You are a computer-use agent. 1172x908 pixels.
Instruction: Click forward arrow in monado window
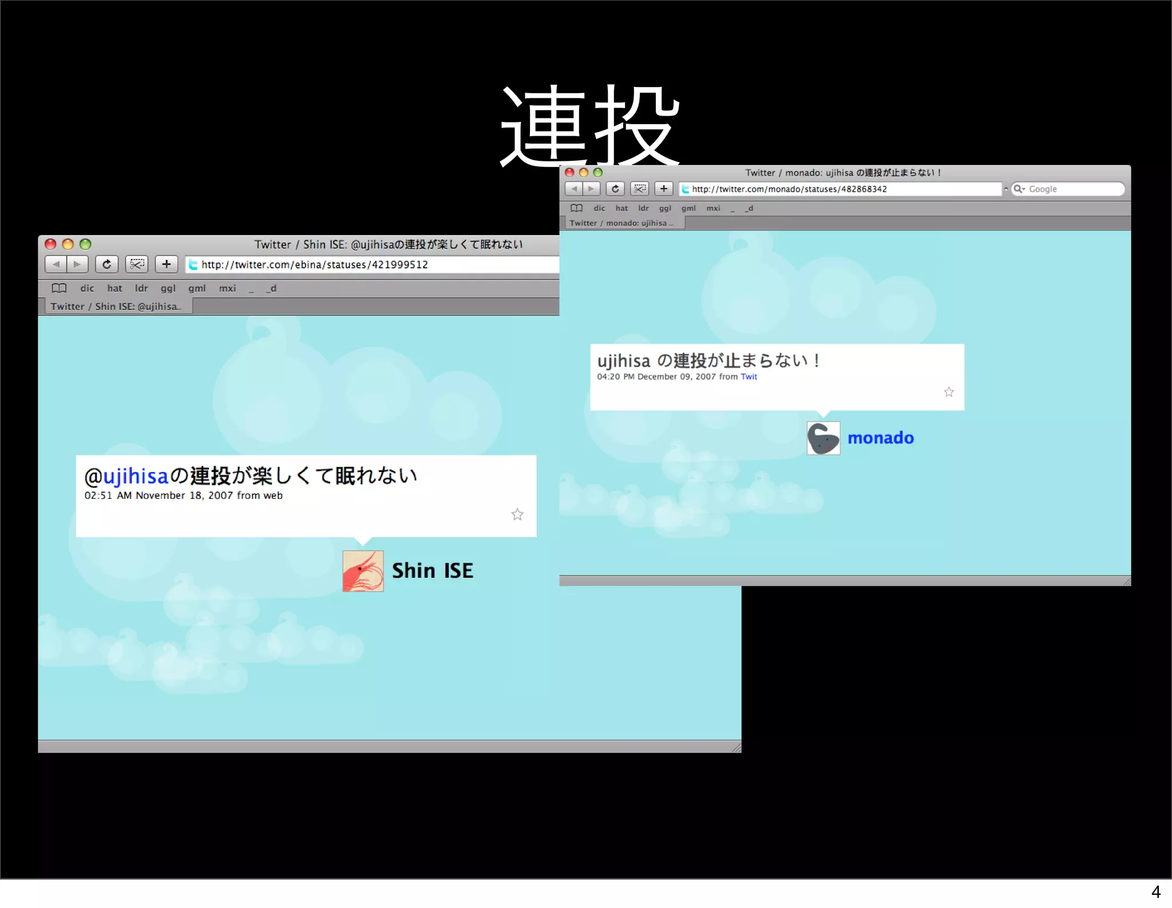pos(591,189)
